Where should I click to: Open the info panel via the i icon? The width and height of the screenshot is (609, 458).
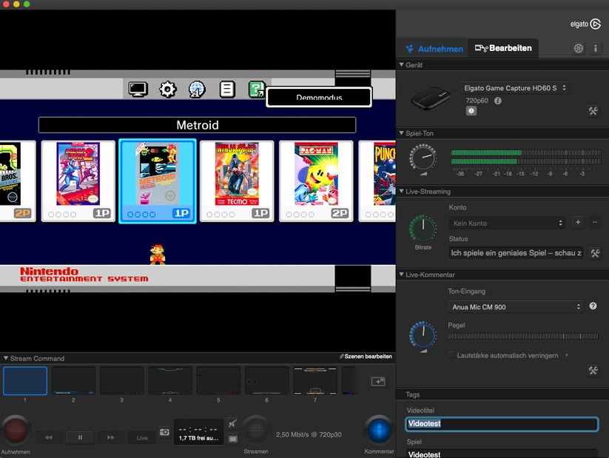coord(596,47)
